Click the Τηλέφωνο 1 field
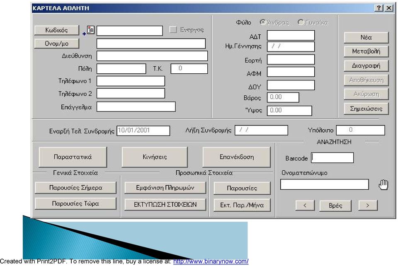This screenshot has width=398, height=266. [131, 81]
